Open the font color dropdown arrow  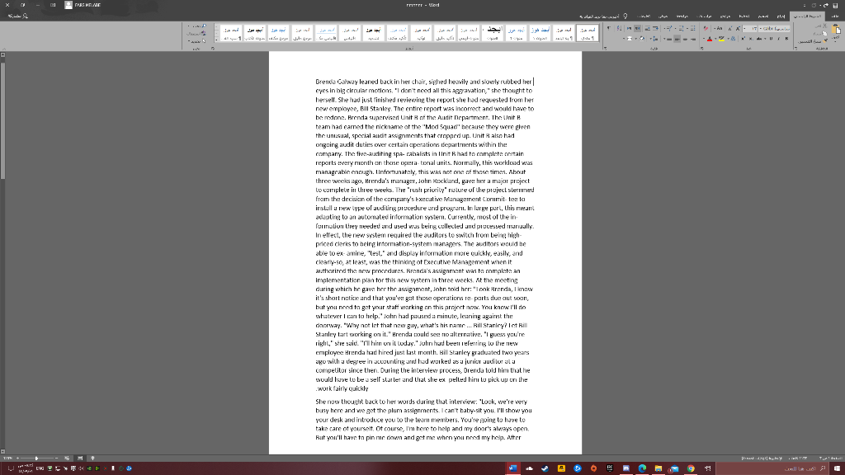coord(704,39)
